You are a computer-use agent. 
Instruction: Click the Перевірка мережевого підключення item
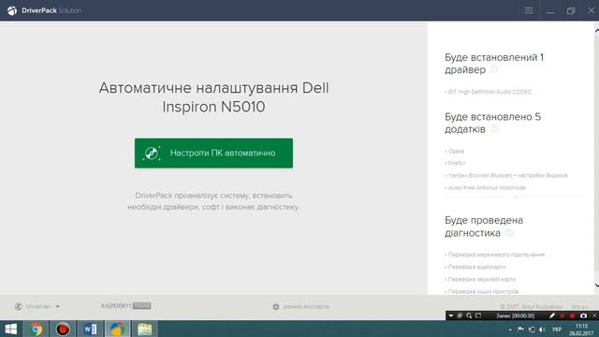495,255
